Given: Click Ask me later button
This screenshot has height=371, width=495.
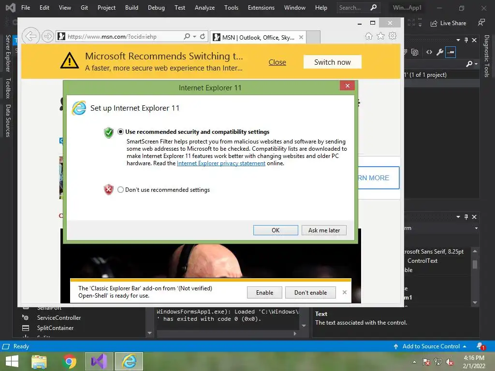Looking at the screenshot, I should pyautogui.click(x=324, y=230).
